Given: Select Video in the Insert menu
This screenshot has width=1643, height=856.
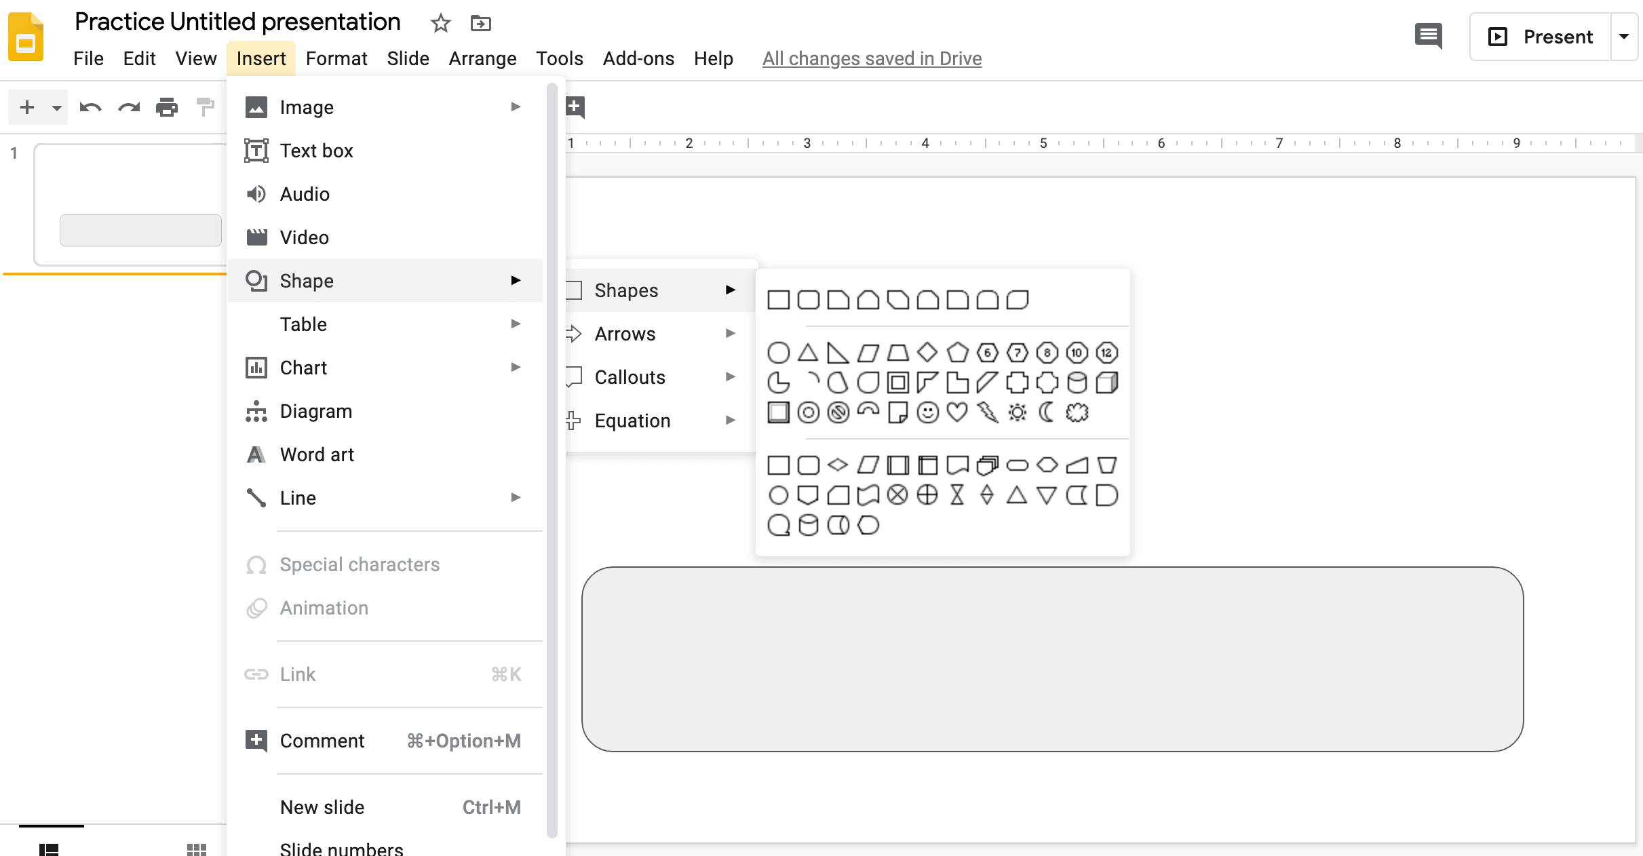Looking at the screenshot, I should click(385, 237).
